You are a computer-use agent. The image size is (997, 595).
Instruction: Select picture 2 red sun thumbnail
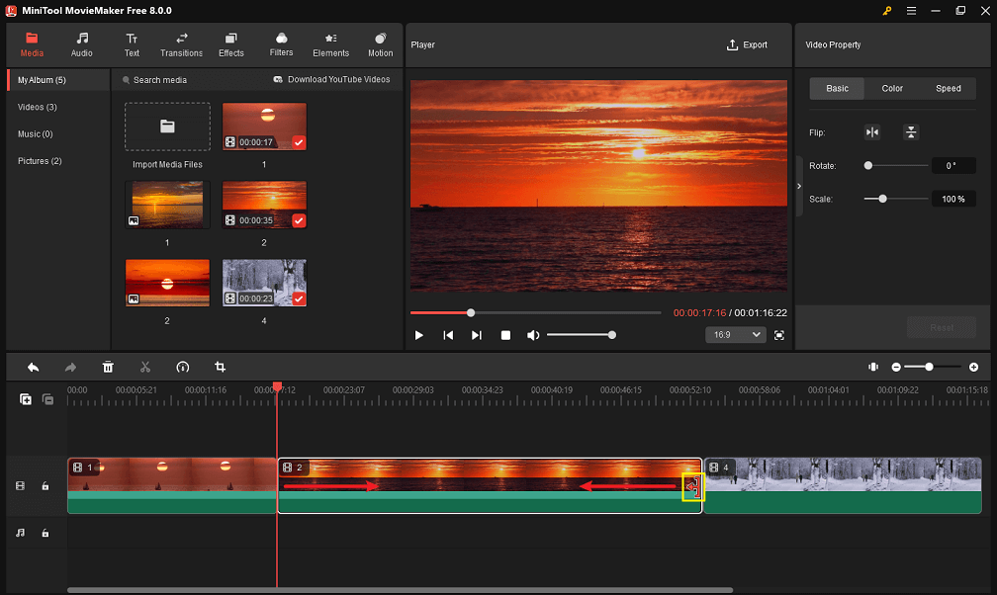[x=167, y=283]
